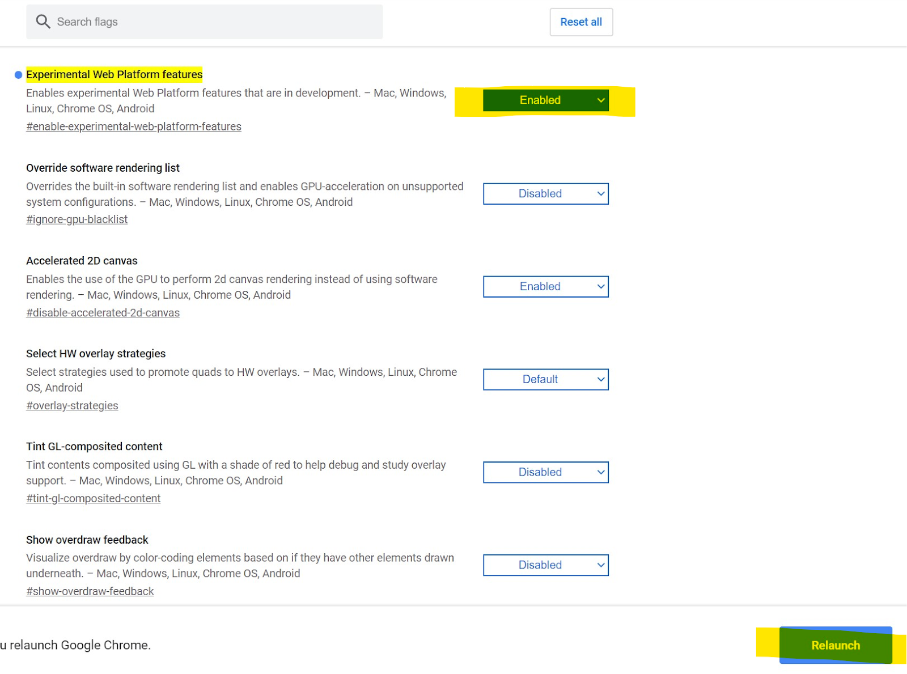Image resolution: width=907 pixels, height=674 pixels.
Task: Open Experimental Web Platform features dropdown
Action: point(545,100)
